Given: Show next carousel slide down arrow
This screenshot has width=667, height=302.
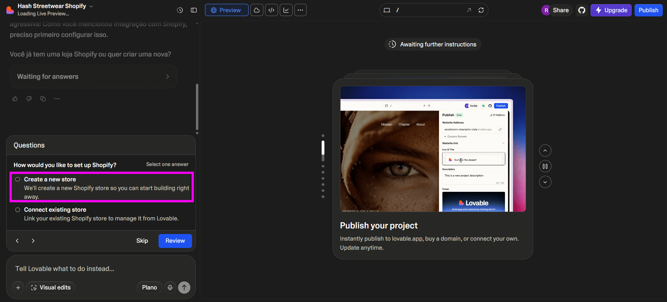Looking at the screenshot, I should tap(545, 182).
